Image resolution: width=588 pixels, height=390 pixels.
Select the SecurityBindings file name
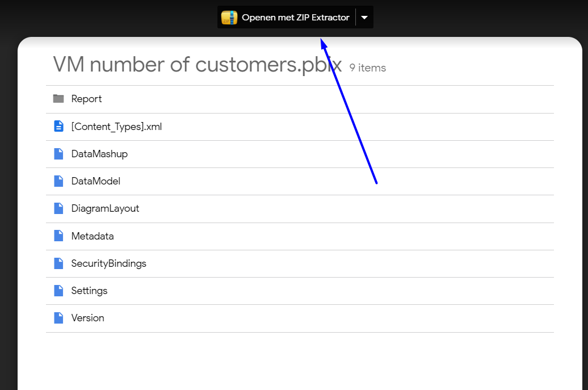(x=109, y=263)
